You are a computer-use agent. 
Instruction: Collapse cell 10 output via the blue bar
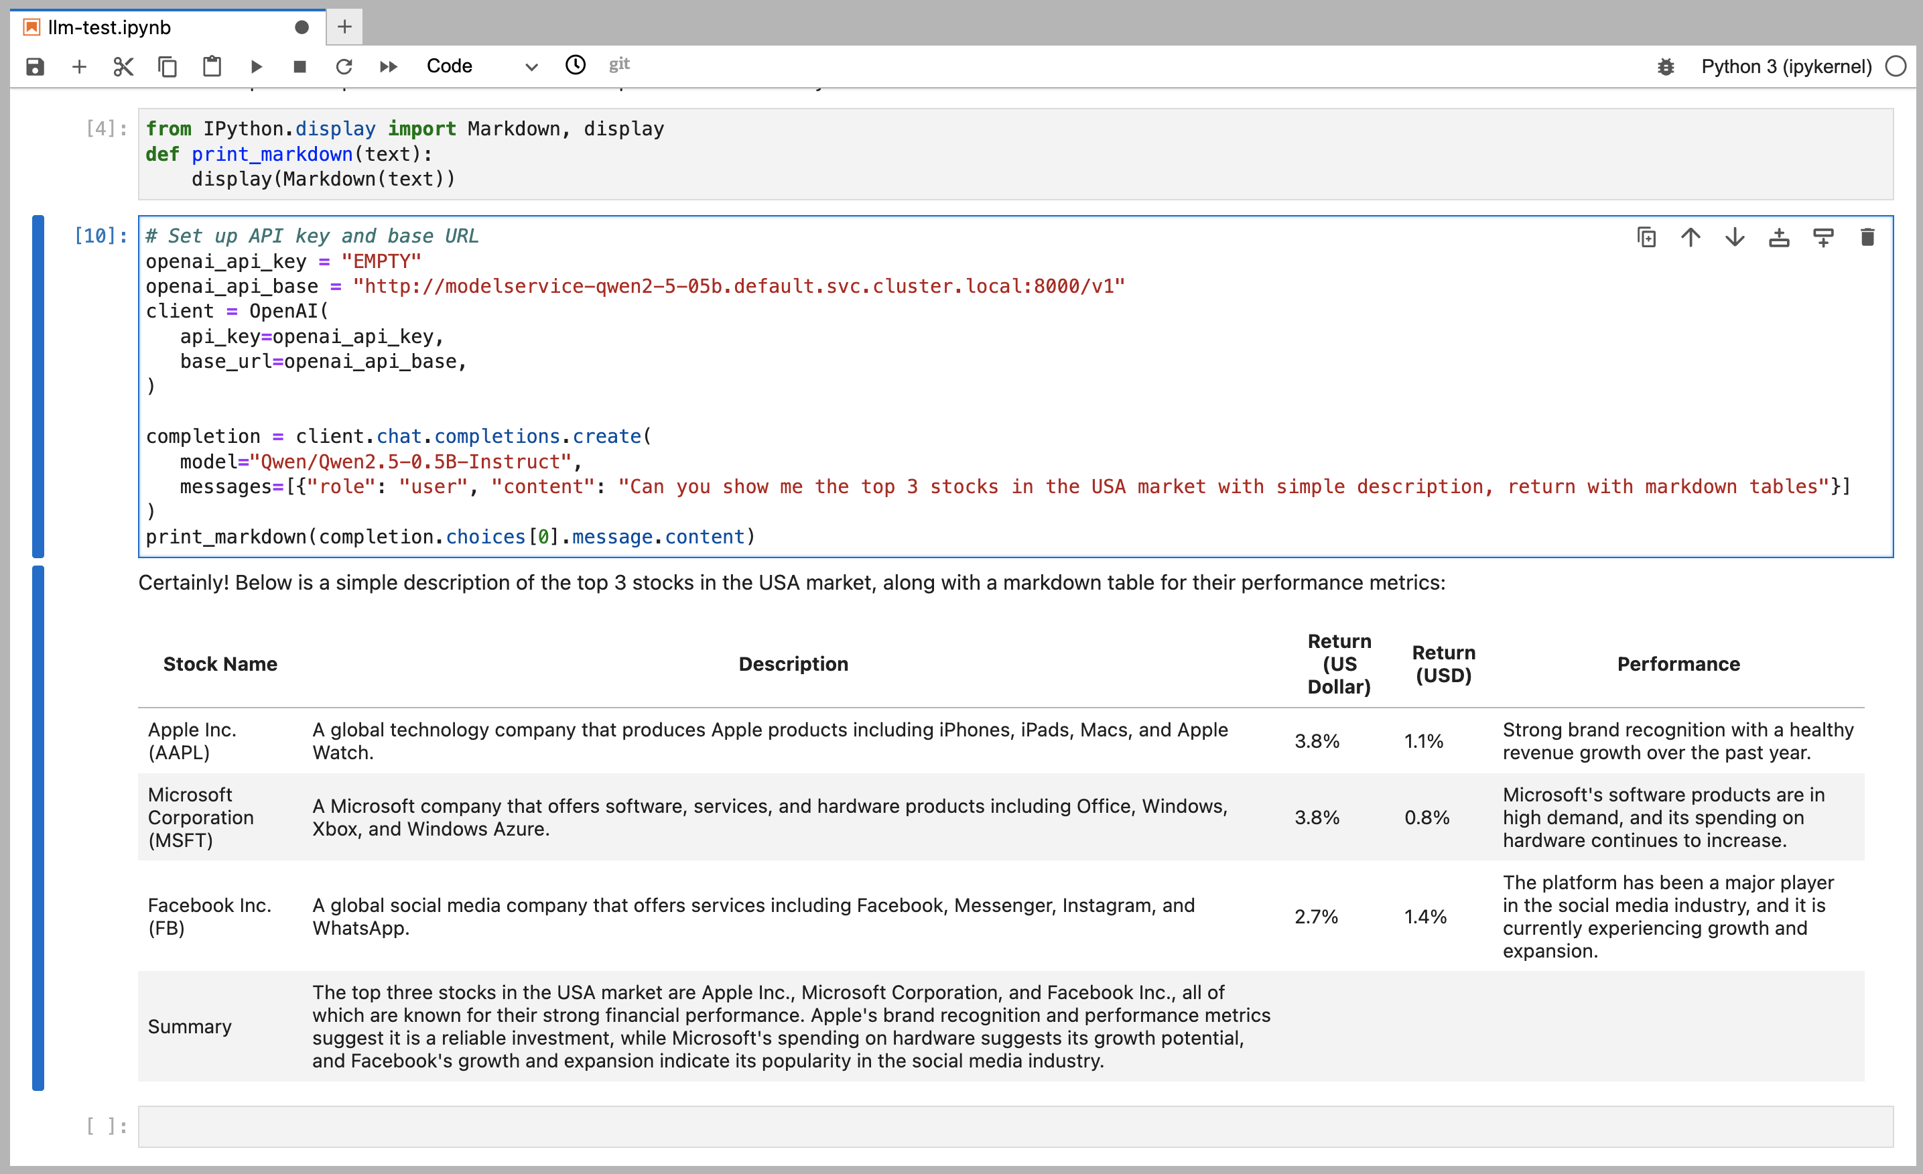click(38, 828)
